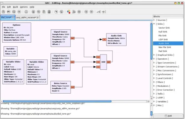Open the Edit menu

pos(9,7)
